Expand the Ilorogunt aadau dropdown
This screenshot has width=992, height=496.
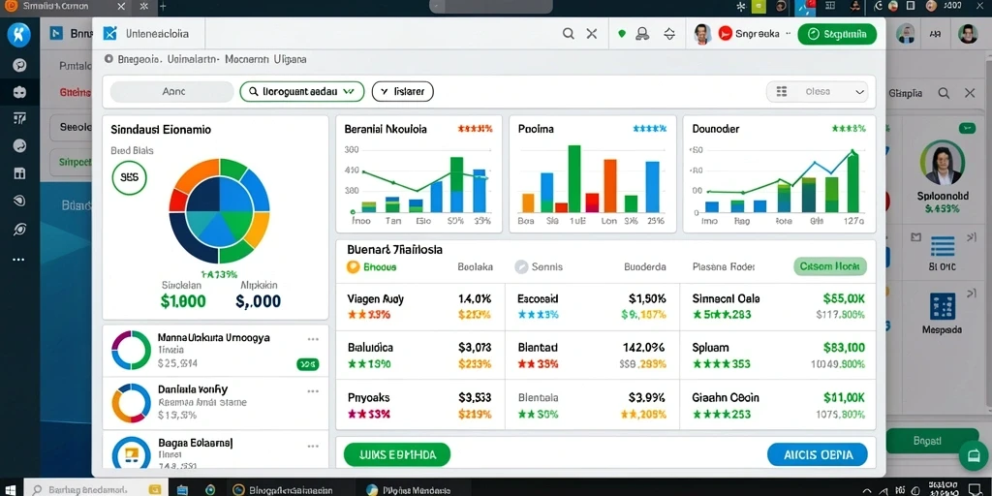(x=302, y=92)
